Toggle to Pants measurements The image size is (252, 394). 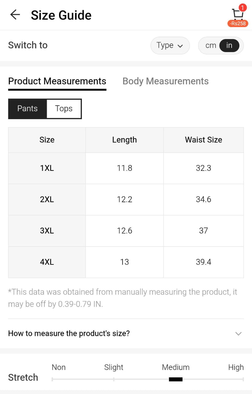tap(27, 109)
